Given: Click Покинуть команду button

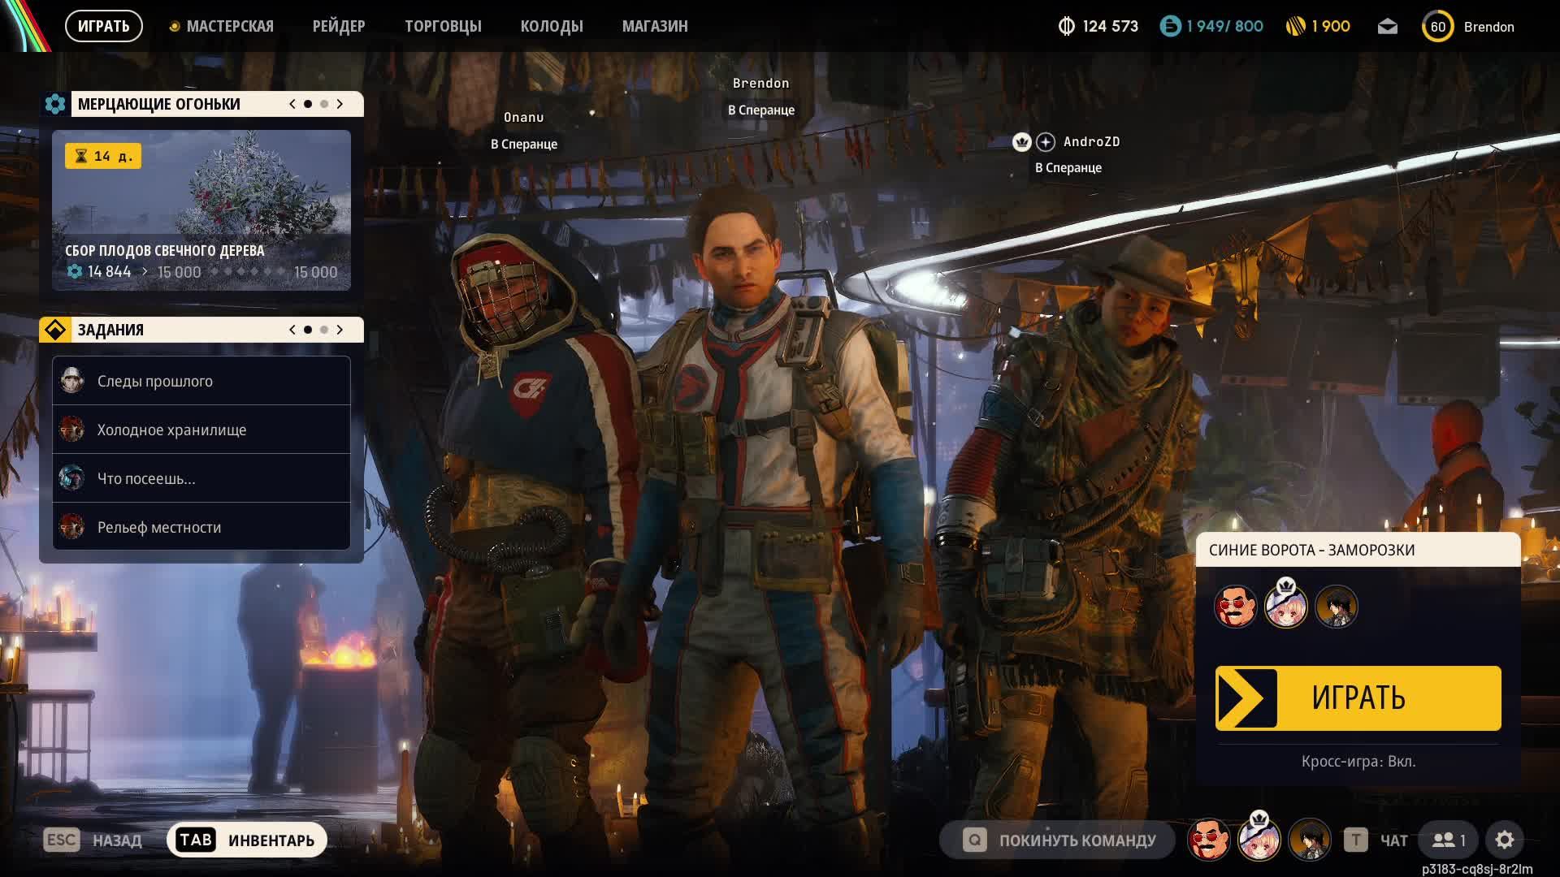Looking at the screenshot, I should (x=1059, y=840).
